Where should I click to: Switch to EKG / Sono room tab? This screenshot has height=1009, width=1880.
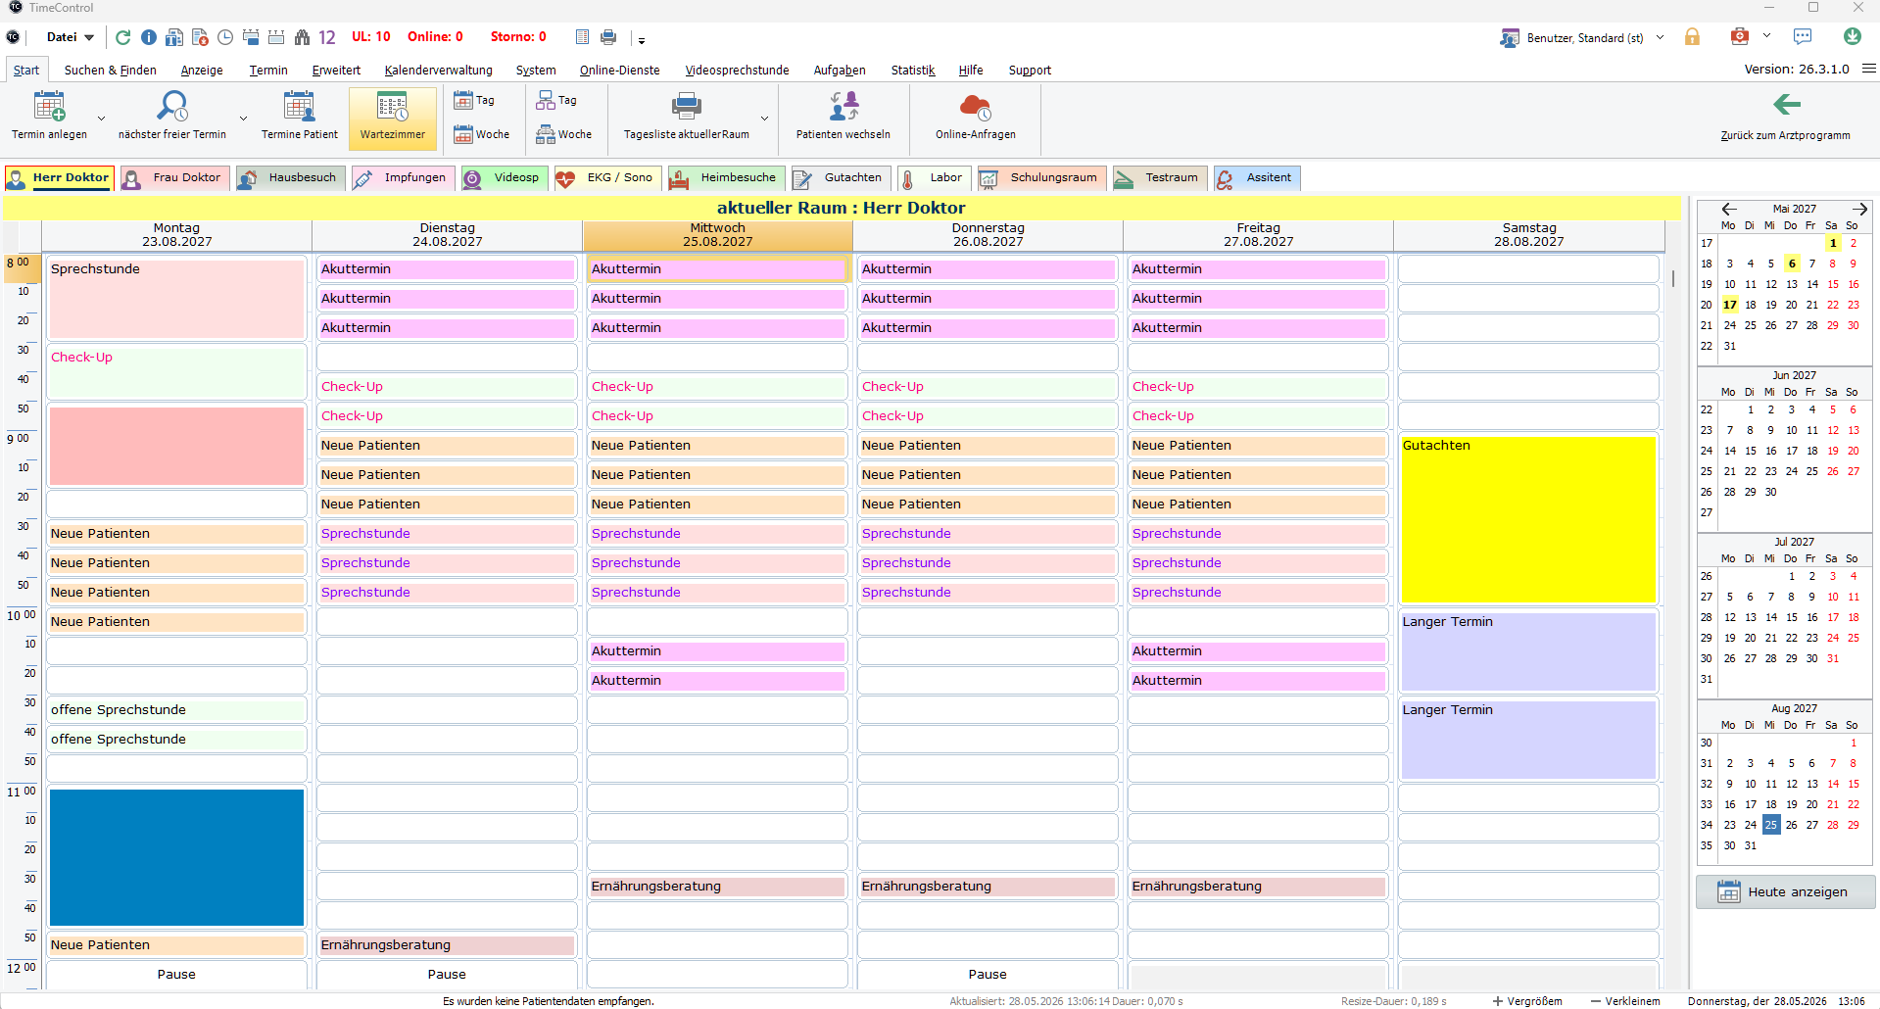point(607,177)
